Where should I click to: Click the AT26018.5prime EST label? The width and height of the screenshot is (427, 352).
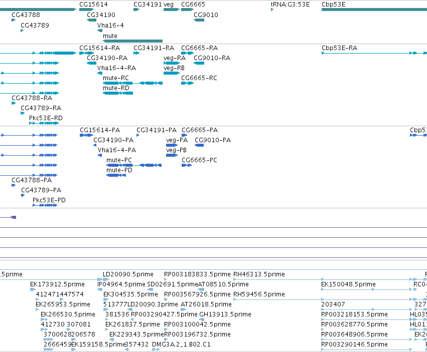tap(206, 304)
